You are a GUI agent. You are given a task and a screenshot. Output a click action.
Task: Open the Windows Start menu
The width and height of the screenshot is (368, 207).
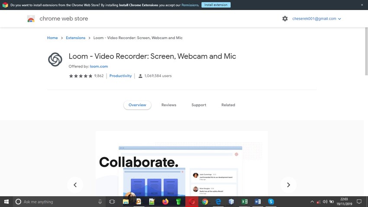[x=6, y=202]
